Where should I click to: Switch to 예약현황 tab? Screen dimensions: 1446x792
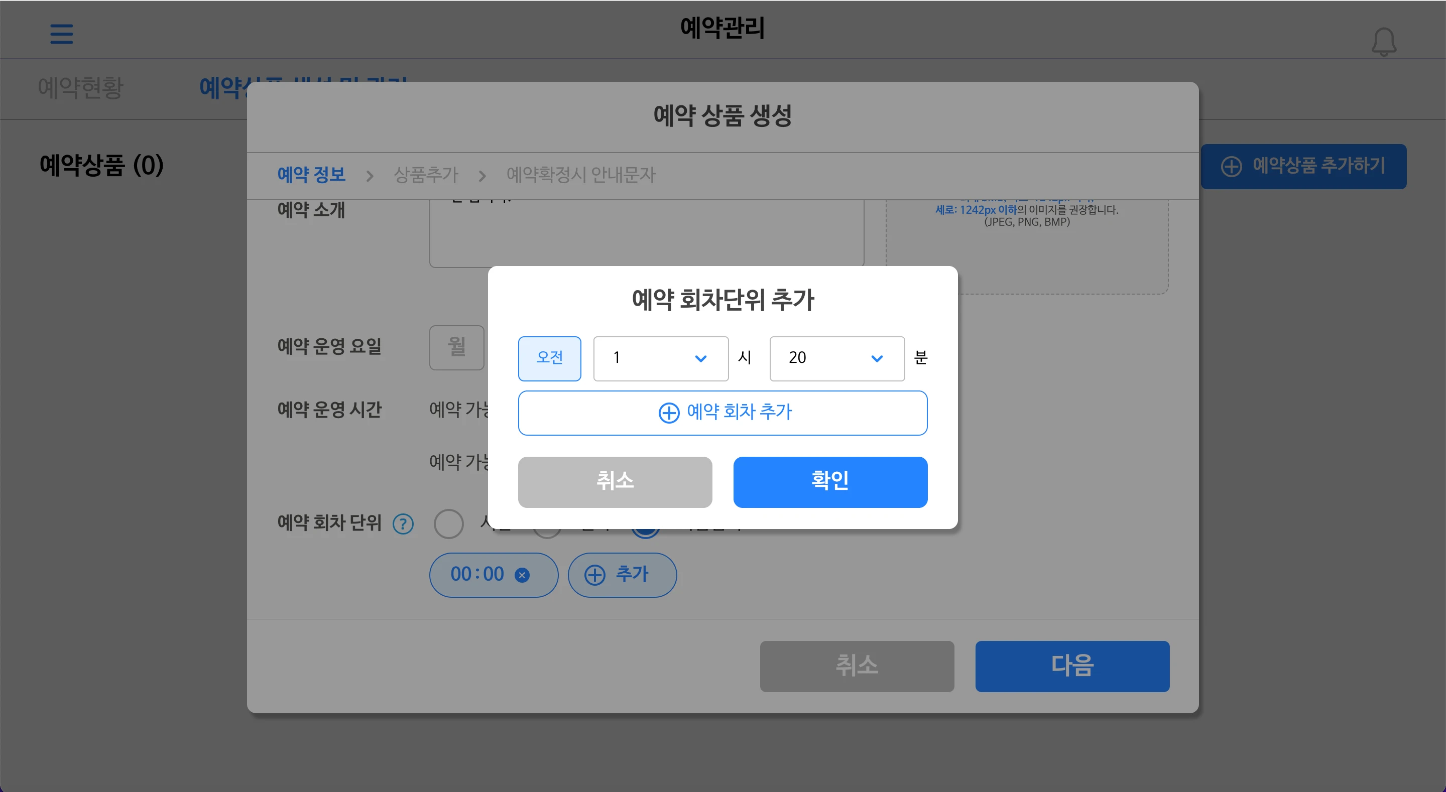point(80,88)
